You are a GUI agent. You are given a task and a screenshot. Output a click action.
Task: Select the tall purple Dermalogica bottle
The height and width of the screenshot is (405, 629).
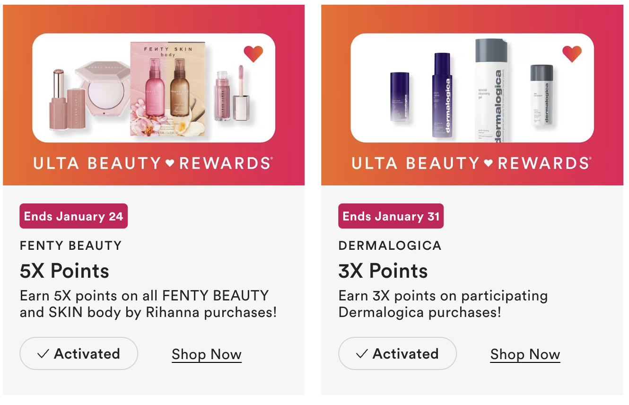(442, 95)
